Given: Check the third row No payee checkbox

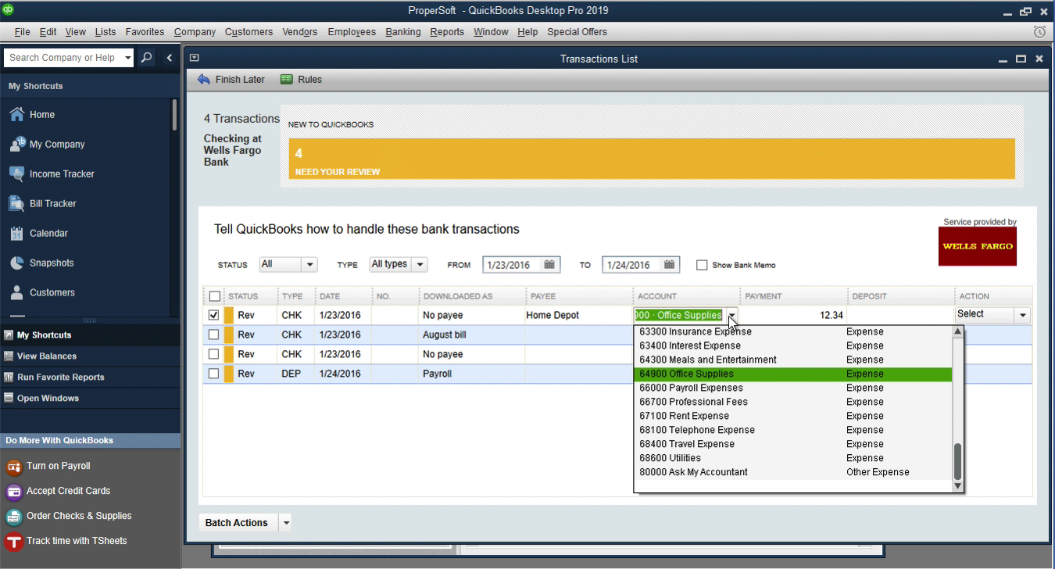Looking at the screenshot, I should [214, 354].
